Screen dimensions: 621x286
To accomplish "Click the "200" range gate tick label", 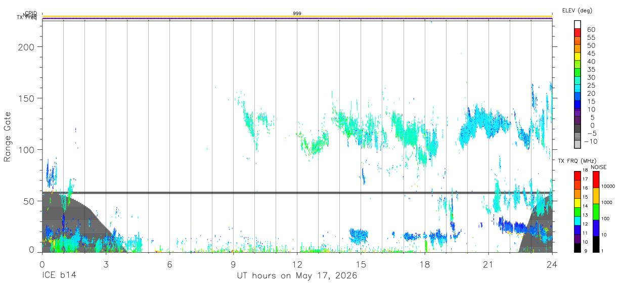I will [x=27, y=47].
